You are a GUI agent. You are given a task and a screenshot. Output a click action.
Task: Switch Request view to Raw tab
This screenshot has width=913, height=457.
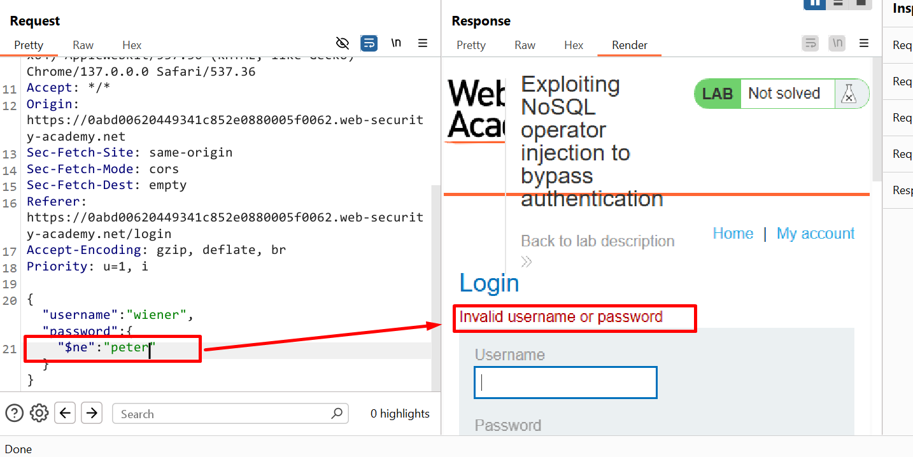click(x=83, y=45)
